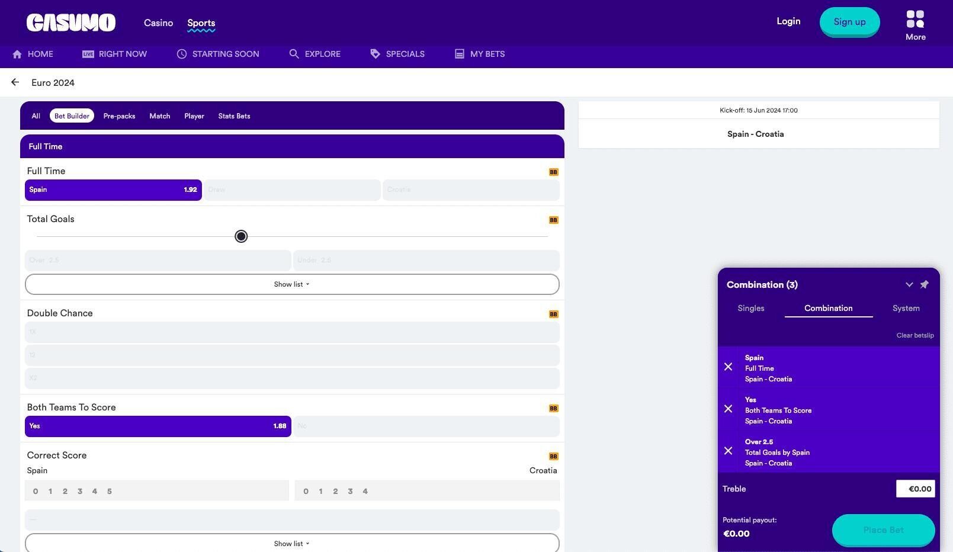Collapse the betslip with the chevron
Screen dimensions: 953x552
(x=909, y=284)
